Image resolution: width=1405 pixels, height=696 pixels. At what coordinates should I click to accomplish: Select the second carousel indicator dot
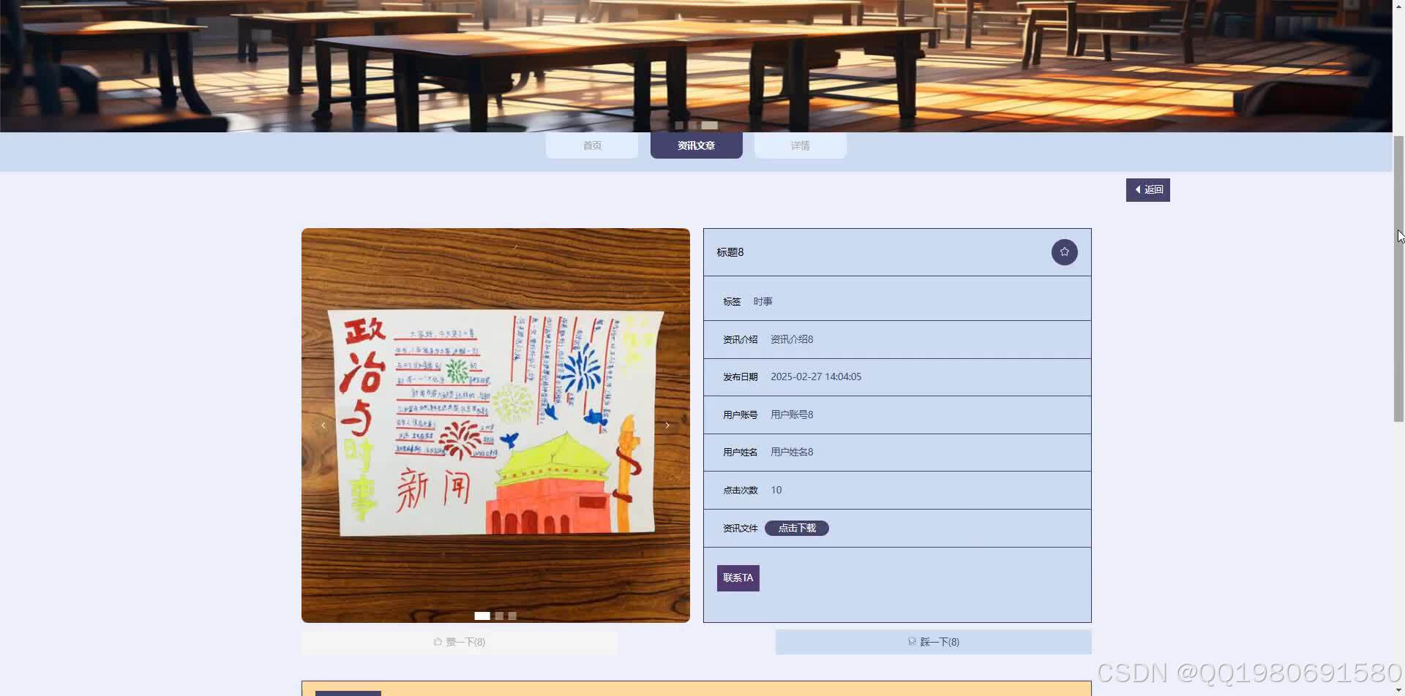499,616
